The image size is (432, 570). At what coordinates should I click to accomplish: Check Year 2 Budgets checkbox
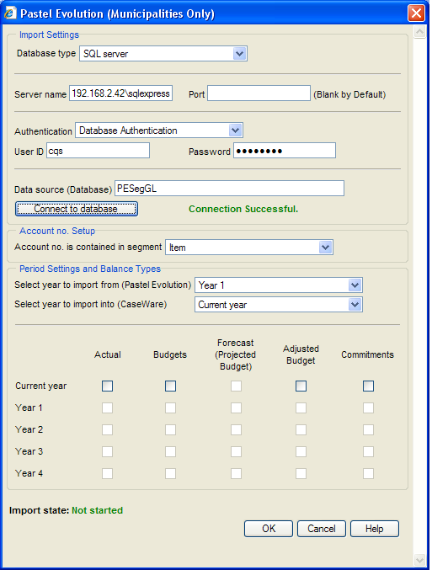[171, 429]
